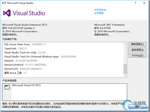Select Visual Studio Tools for Unity row
Screen dimensions: 150x112
[x=63, y=53]
